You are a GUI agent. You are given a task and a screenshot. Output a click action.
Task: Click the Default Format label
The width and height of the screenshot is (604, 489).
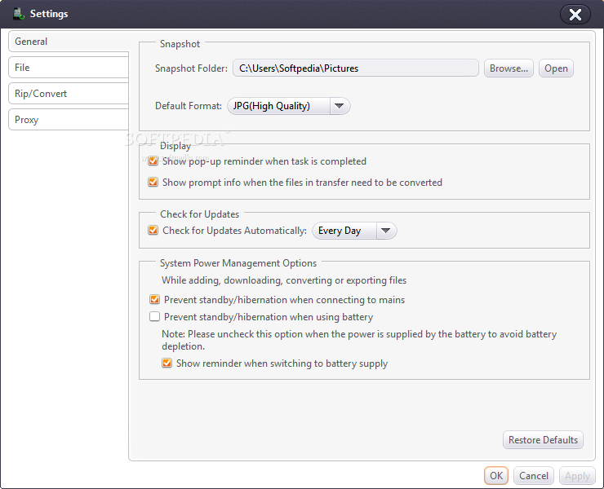(189, 106)
